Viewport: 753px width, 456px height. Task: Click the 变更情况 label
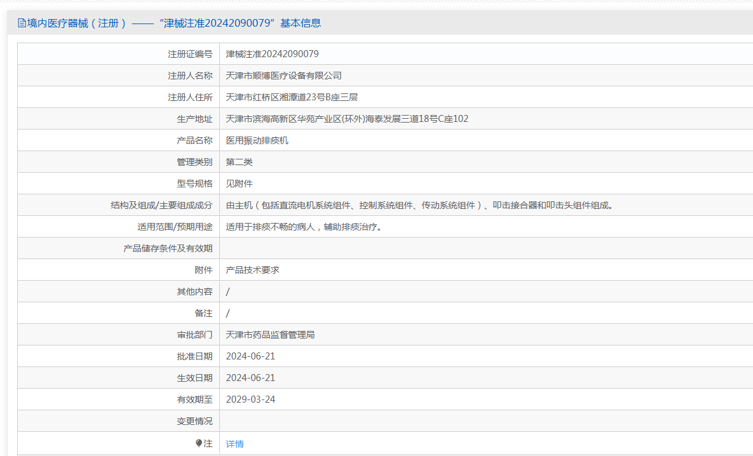(x=194, y=422)
